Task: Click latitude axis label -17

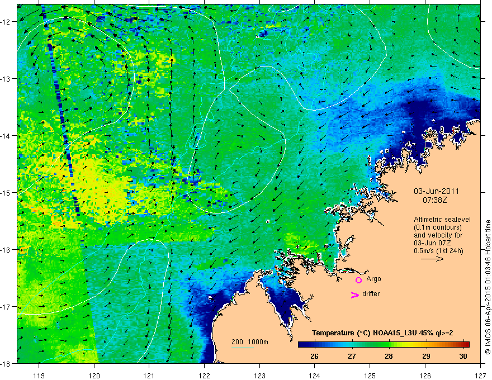Action: (x=6, y=307)
